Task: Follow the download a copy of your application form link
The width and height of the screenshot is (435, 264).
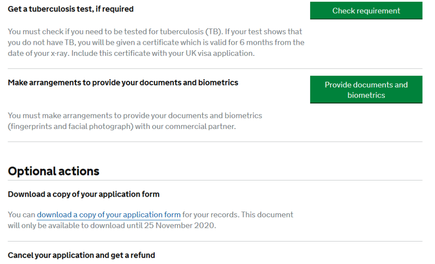Action: point(109,215)
